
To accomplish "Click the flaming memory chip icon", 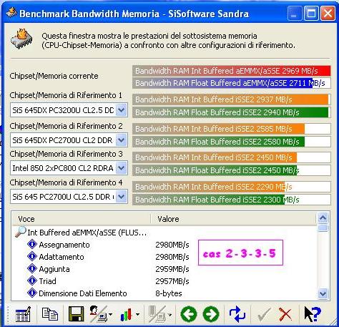I will pos(21,39).
